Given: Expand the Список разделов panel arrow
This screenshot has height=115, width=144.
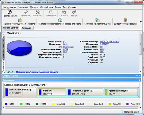Looking at the screenshot, I should point(137,76).
